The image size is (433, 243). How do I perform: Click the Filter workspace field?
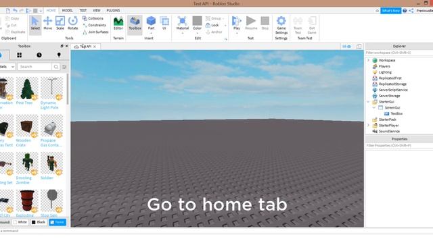tap(399, 53)
